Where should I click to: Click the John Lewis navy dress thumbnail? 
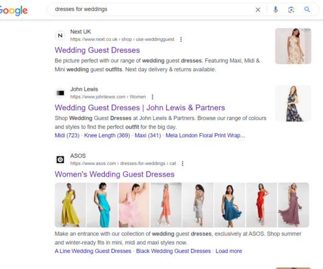coord(293,103)
